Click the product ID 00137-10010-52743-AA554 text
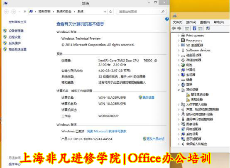This screenshot has height=168, width=230. pos(93,139)
